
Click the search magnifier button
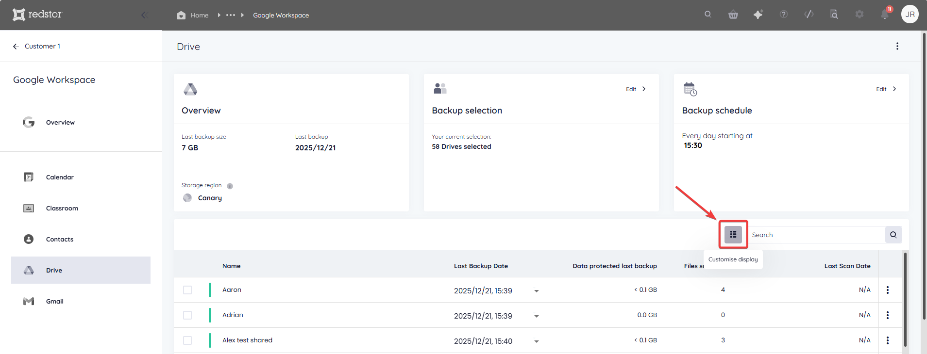893,235
